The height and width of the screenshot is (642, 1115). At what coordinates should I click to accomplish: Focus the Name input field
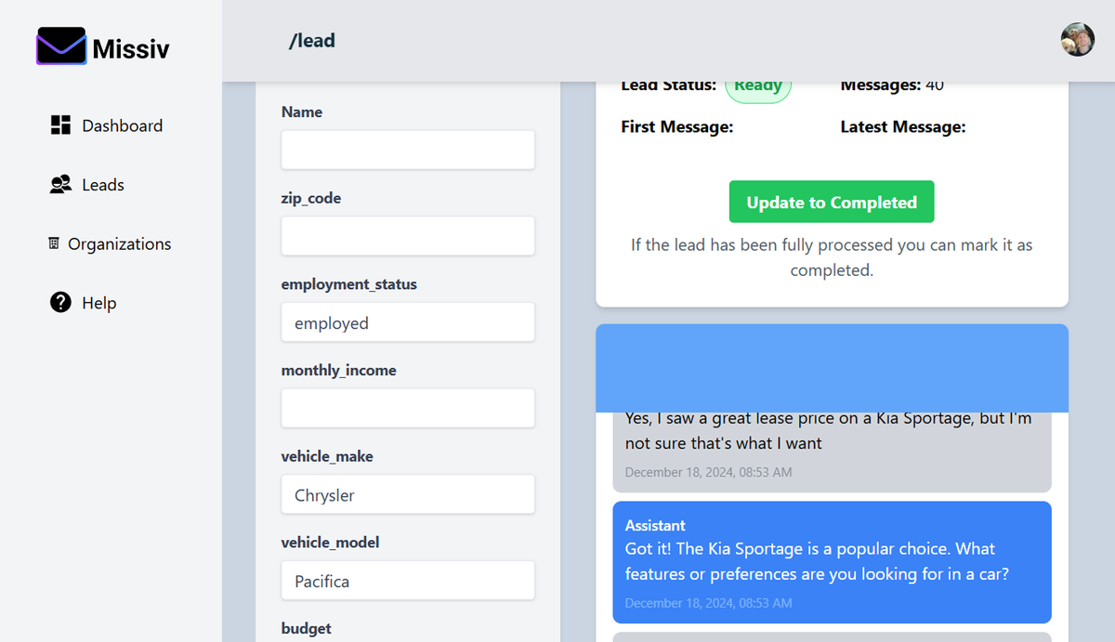coord(408,150)
